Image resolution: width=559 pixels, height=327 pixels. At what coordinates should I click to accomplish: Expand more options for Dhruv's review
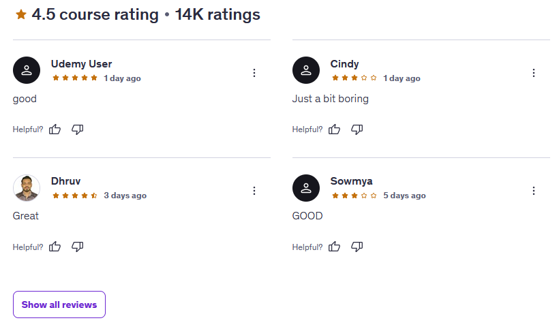(x=254, y=191)
